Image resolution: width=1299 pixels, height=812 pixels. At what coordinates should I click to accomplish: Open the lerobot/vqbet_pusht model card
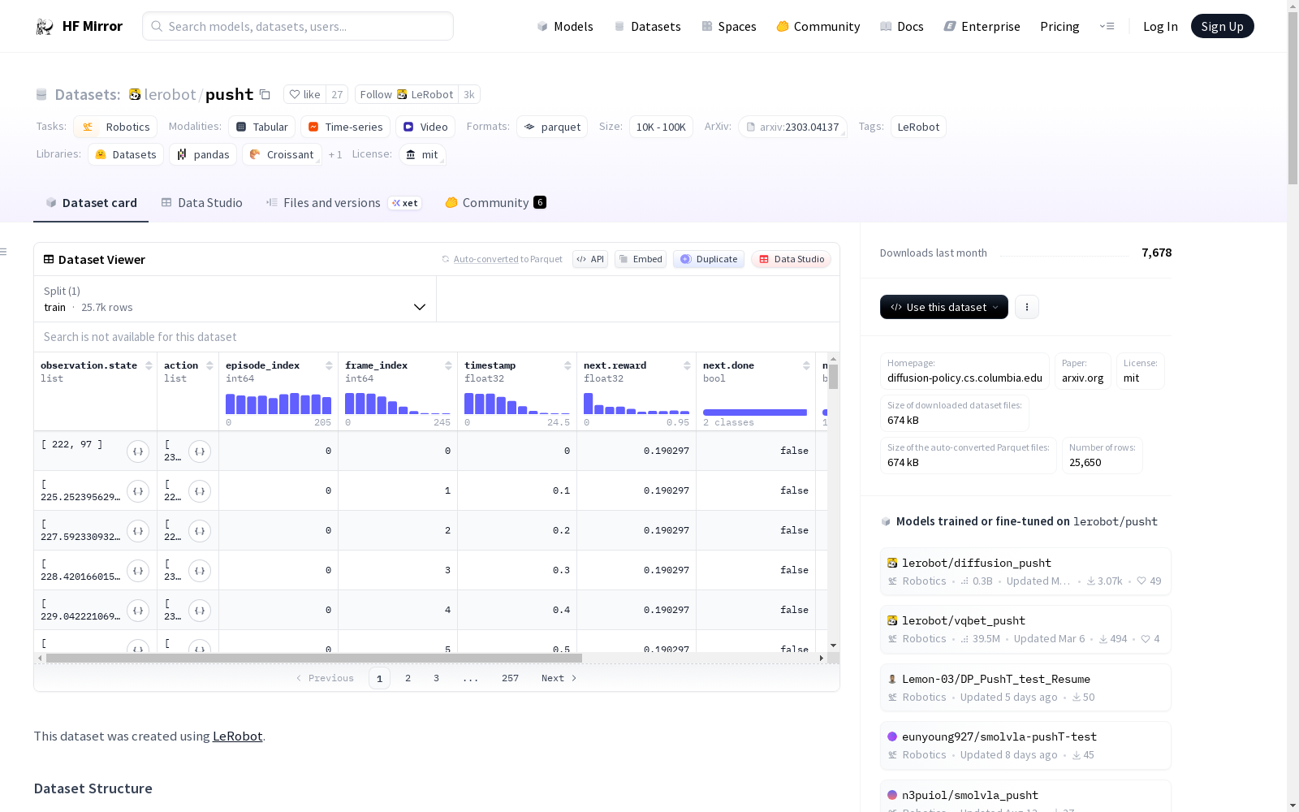click(x=1025, y=629)
